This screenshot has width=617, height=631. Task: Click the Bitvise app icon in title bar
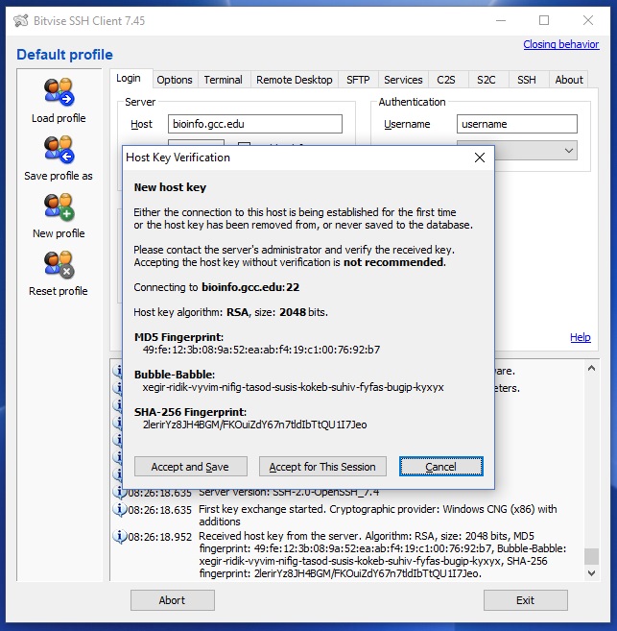(x=21, y=20)
